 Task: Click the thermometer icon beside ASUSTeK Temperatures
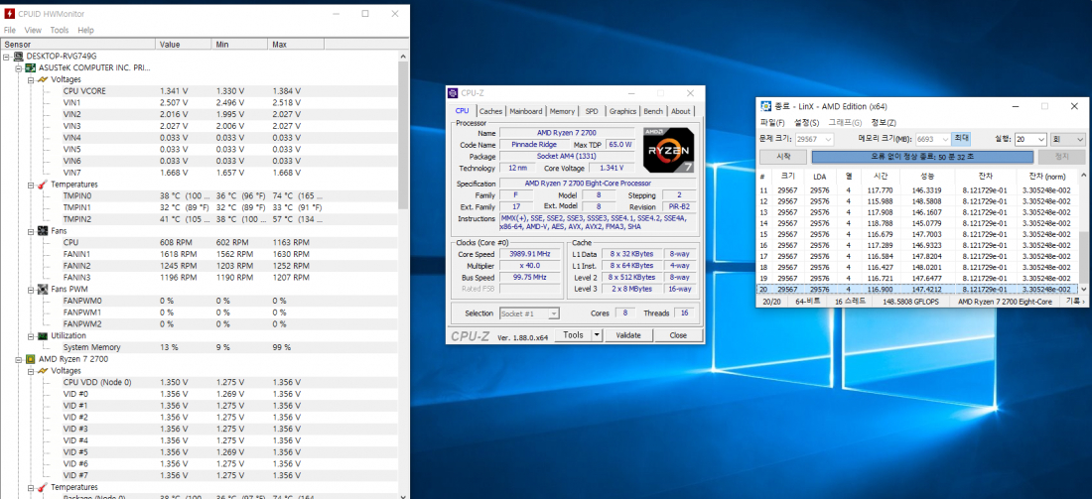point(43,185)
